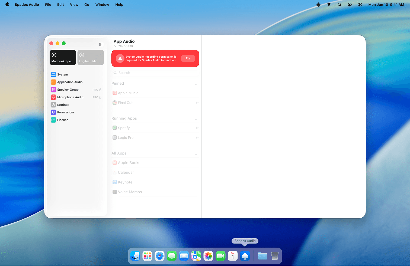410x266 pixels.
Task: Collapse the All Apps section
Action: coord(196,154)
